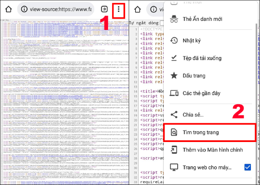Tap the home icon in left browser
This screenshot has width=260, height=185.
click(7, 9)
